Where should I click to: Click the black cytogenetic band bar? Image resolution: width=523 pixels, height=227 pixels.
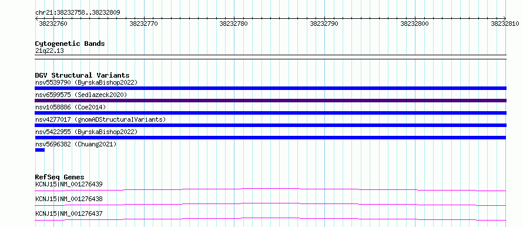pyautogui.click(x=270, y=57)
